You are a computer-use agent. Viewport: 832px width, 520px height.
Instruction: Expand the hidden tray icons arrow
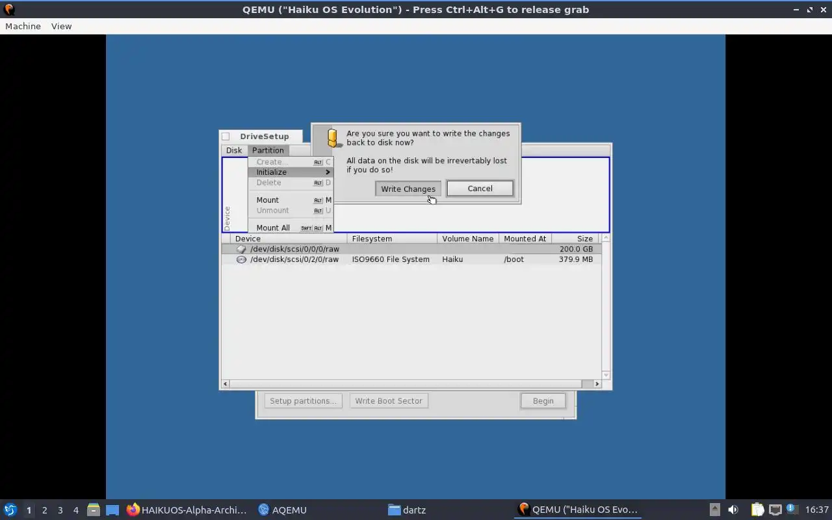point(714,510)
